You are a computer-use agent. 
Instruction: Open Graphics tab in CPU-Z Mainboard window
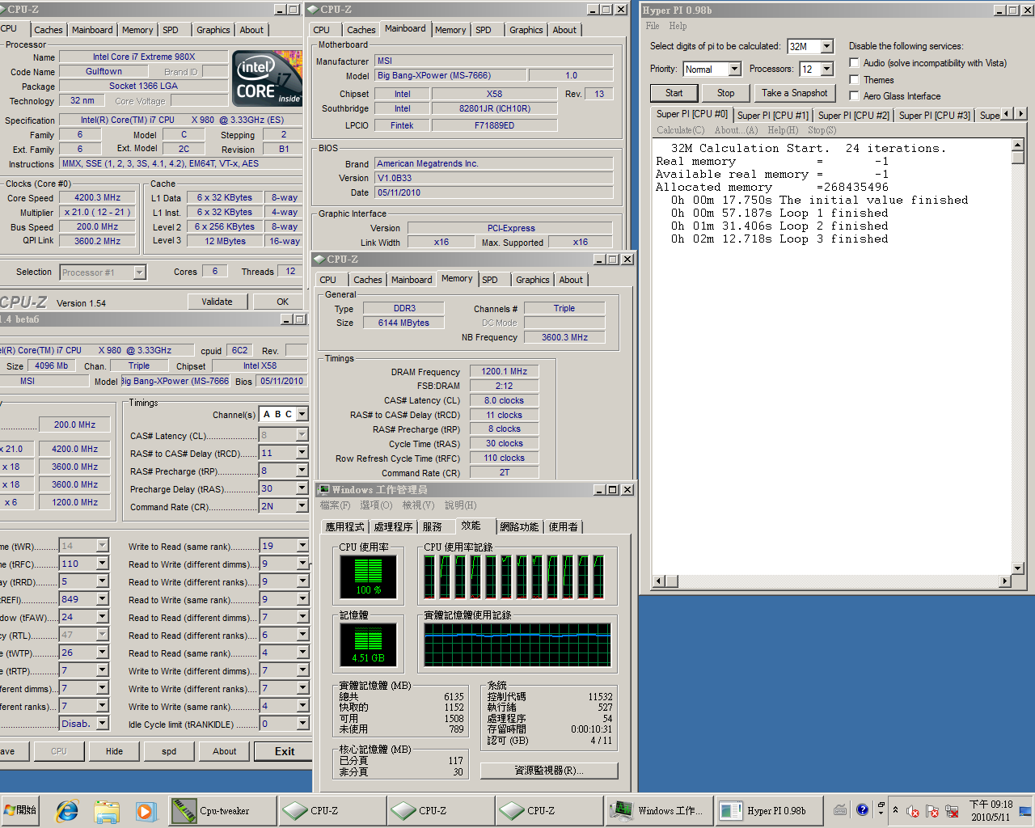(526, 30)
